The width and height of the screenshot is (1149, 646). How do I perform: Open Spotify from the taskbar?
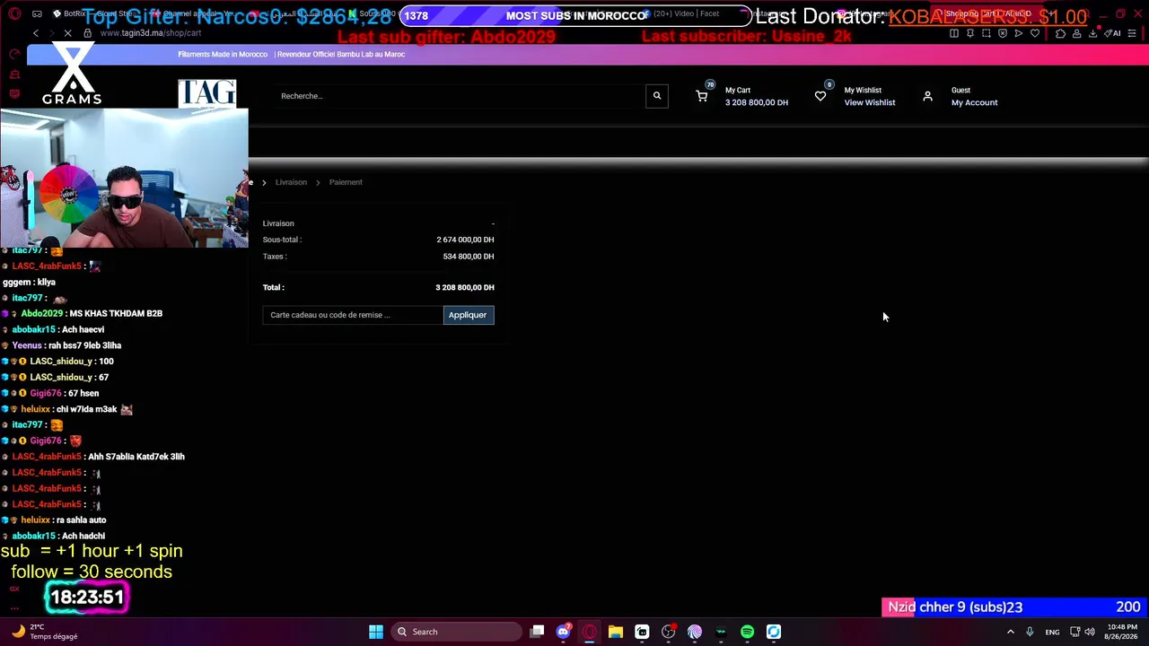pyautogui.click(x=747, y=632)
